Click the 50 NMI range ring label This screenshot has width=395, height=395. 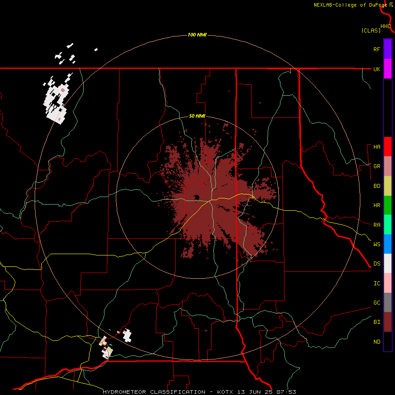[197, 116]
